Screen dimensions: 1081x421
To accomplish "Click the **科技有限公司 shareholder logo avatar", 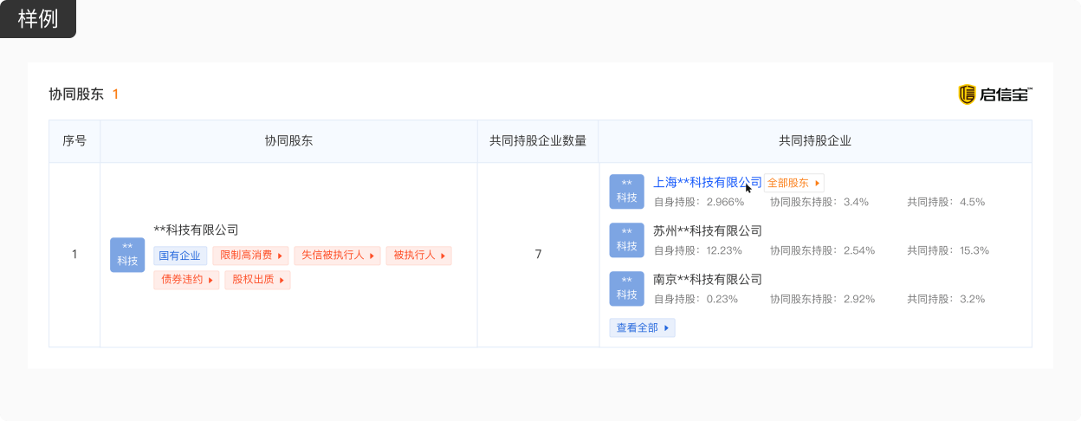I will coord(127,255).
